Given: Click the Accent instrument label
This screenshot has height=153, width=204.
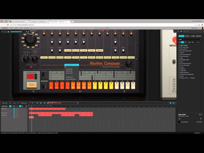Looking at the screenshot, I should pos(44,57).
